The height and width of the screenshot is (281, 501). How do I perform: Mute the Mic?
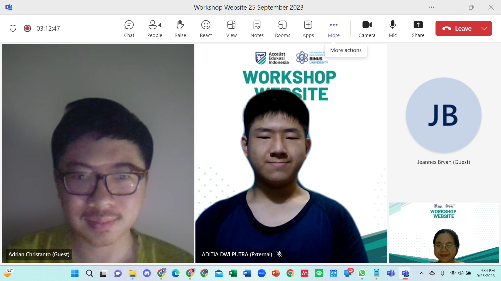[392, 29]
